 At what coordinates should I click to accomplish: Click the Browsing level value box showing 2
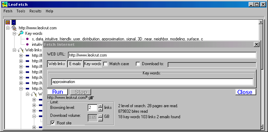pyautogui.click(x=92, y=108)
